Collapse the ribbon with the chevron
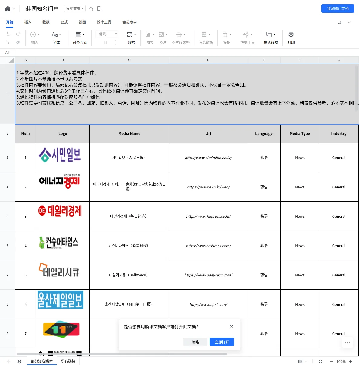The height and width of the screenshot is (366, 359). click(349, 22)
